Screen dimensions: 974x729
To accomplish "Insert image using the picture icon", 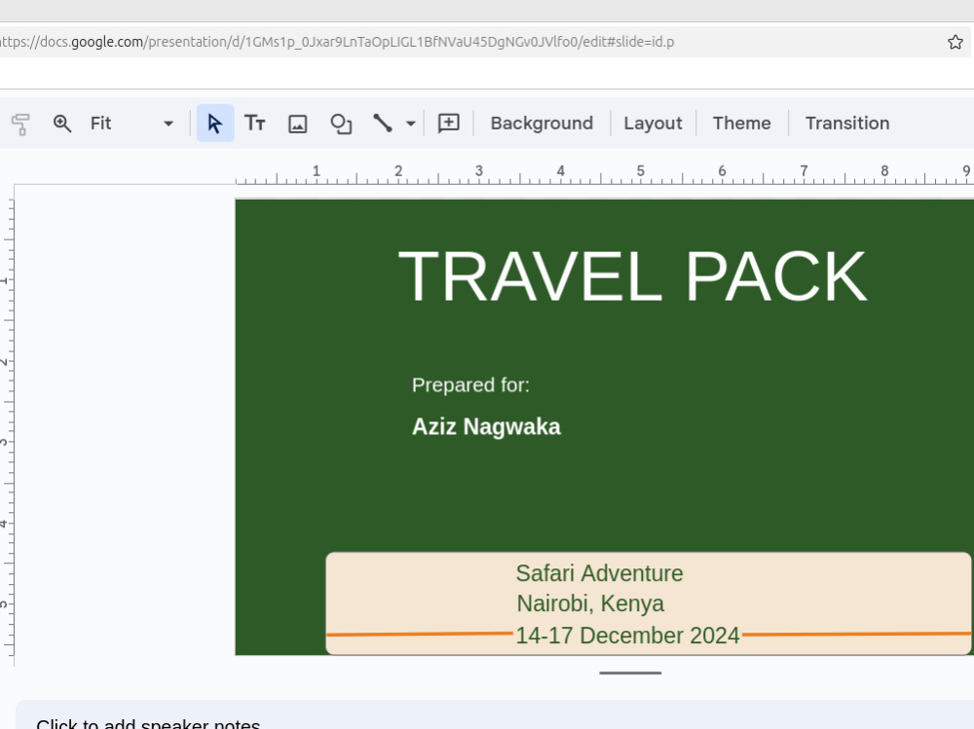I will (x=297, y=124).
